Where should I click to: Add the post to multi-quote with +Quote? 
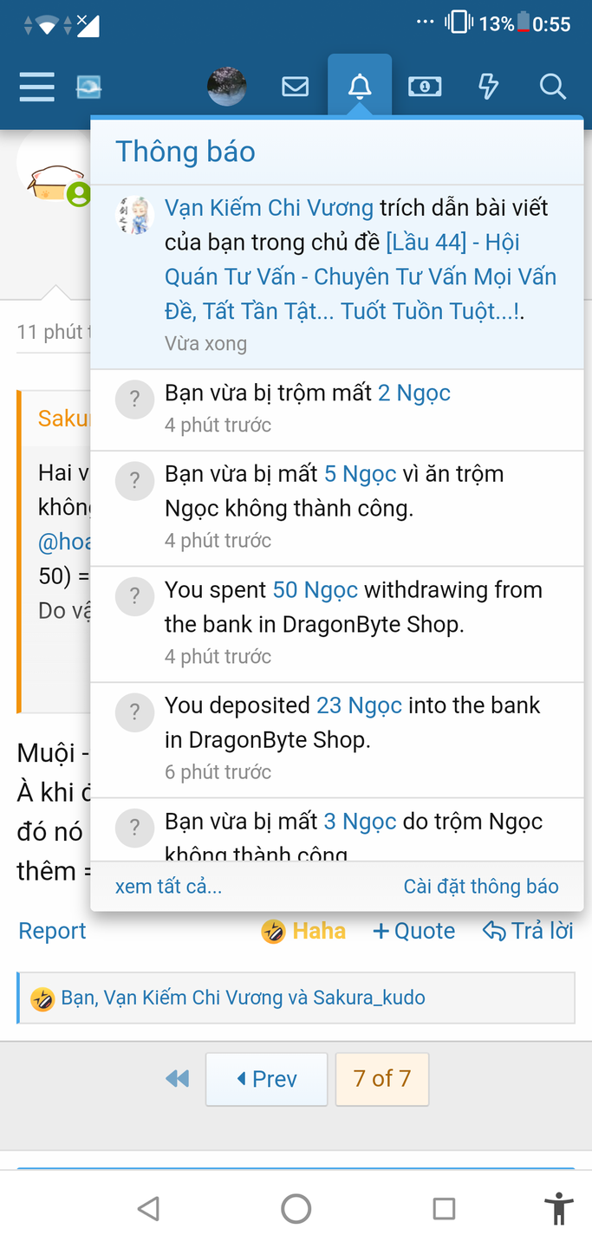pos(413,931)
